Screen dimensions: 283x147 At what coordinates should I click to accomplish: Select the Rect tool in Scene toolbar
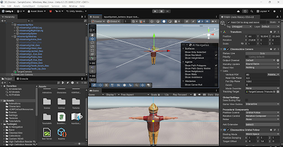92,50
